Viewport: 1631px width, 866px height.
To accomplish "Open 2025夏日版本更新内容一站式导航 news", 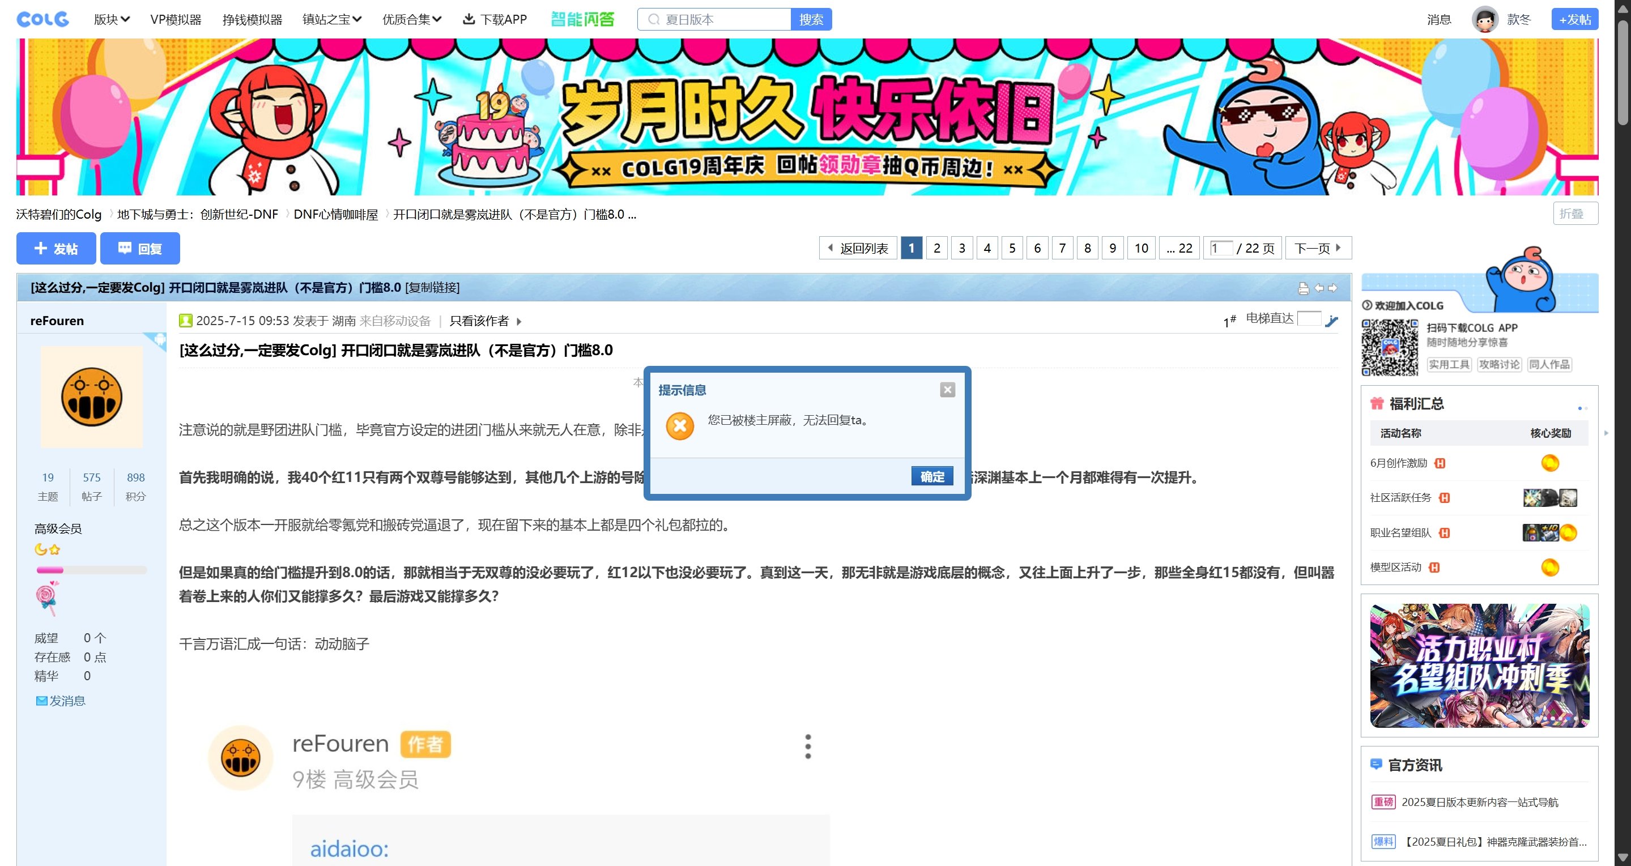I will coord(1480,802).
